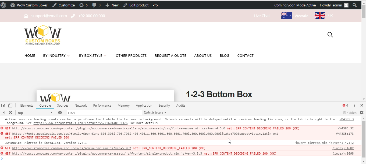This screenshot has height=165, width=366.
Task: Click the inspect element picker icon
Action: click(x=3, y=106)
